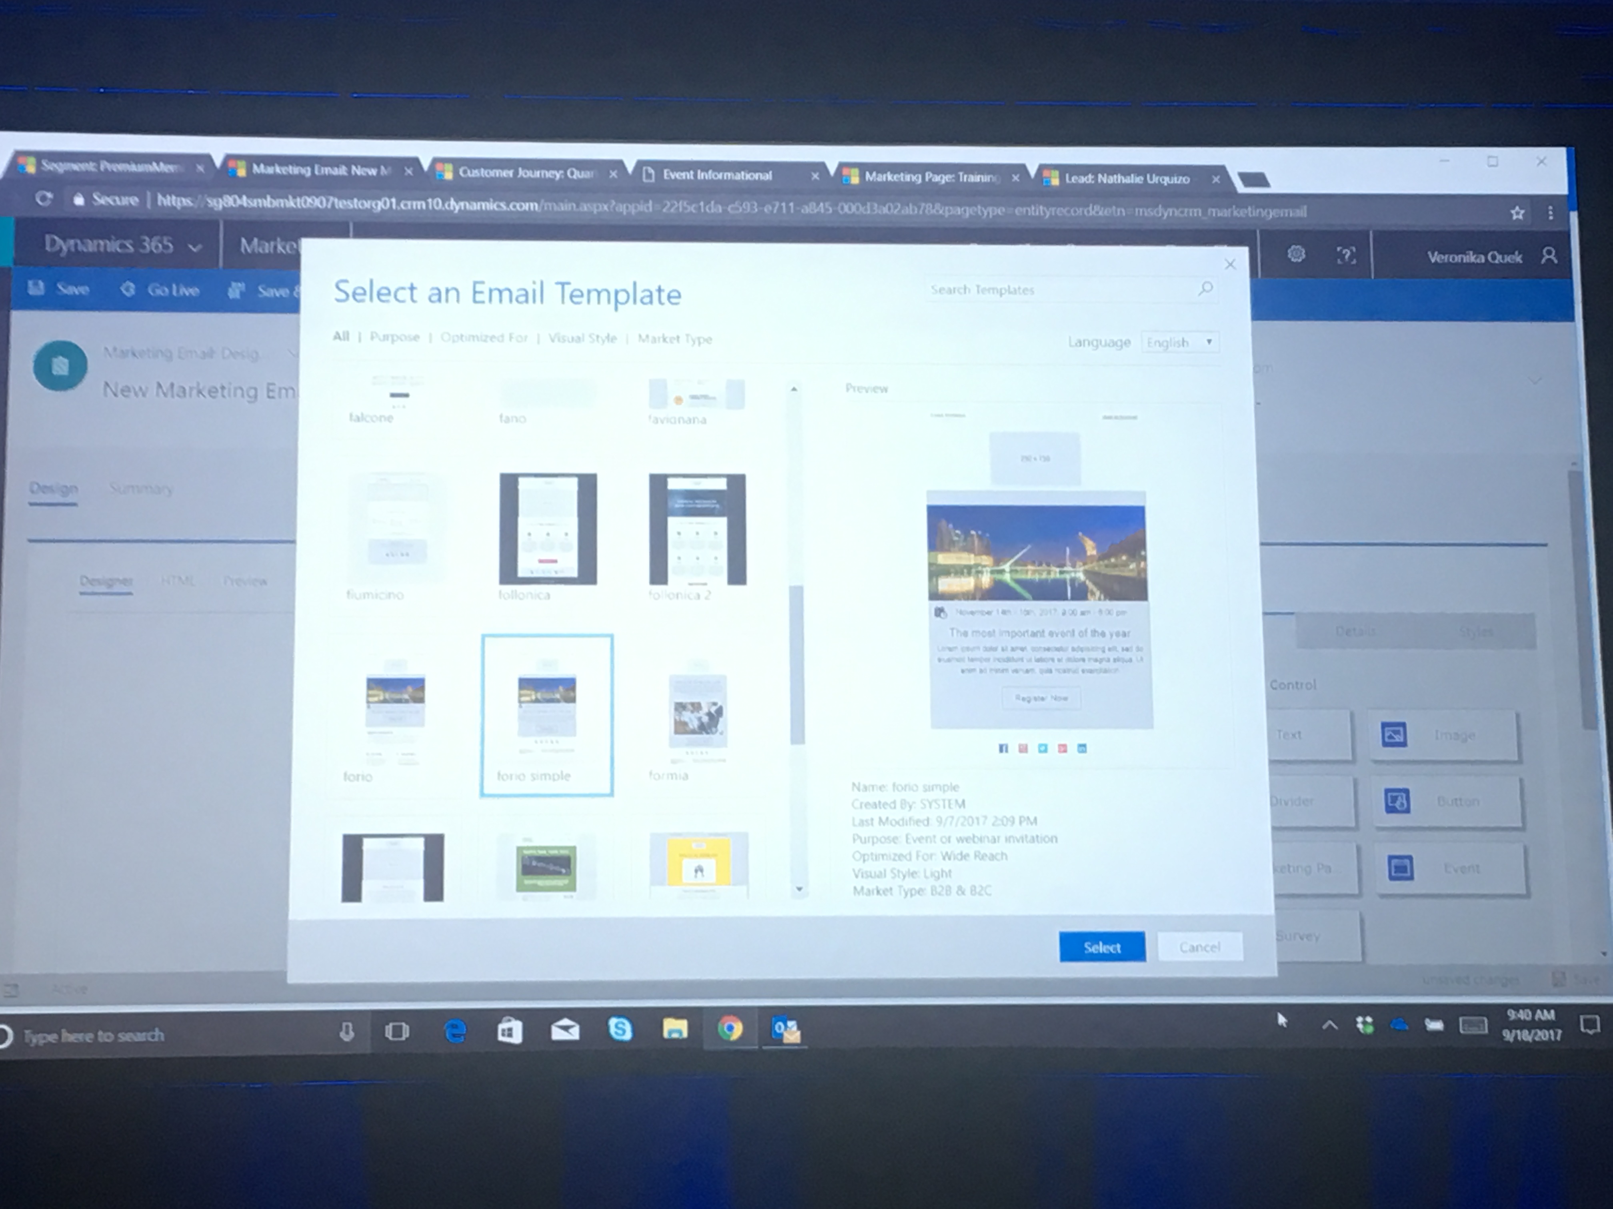Click the Twitter icon in preview
Image resolution: width=1613 pixels, height=1209 pixels.
click(x=1043, y=748)
